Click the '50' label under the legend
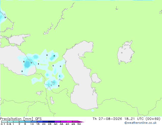The height and width of the screenshot is (125, 162). point(79,124)
